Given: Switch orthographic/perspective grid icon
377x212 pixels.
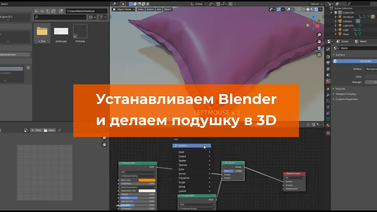Looking at the screenshot, I should click(x=319, y=55).
